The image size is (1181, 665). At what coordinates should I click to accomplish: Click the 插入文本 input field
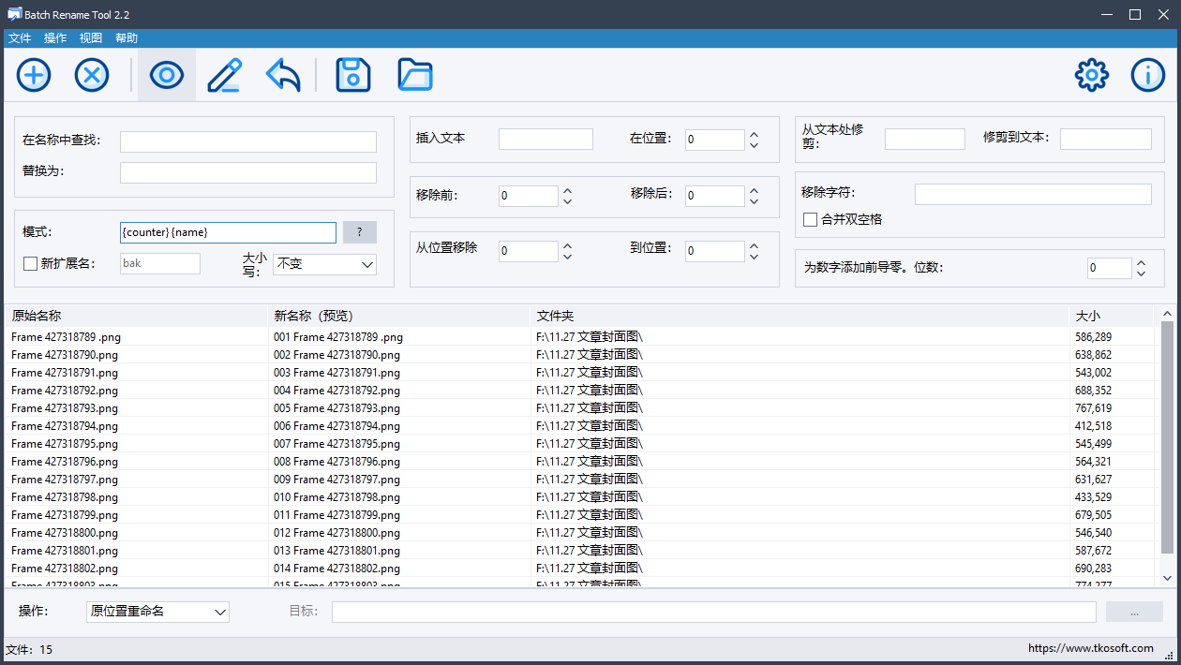(x=546, y=139)
